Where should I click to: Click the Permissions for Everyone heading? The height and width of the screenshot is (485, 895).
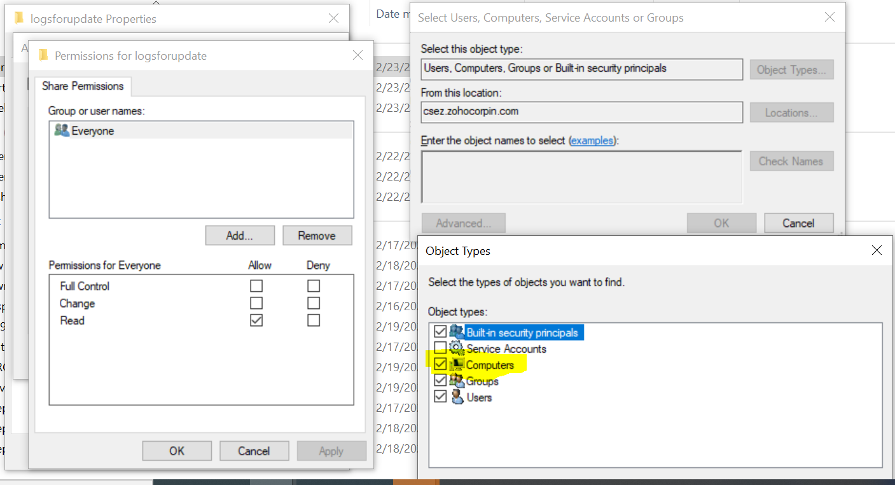click(104, 265)
